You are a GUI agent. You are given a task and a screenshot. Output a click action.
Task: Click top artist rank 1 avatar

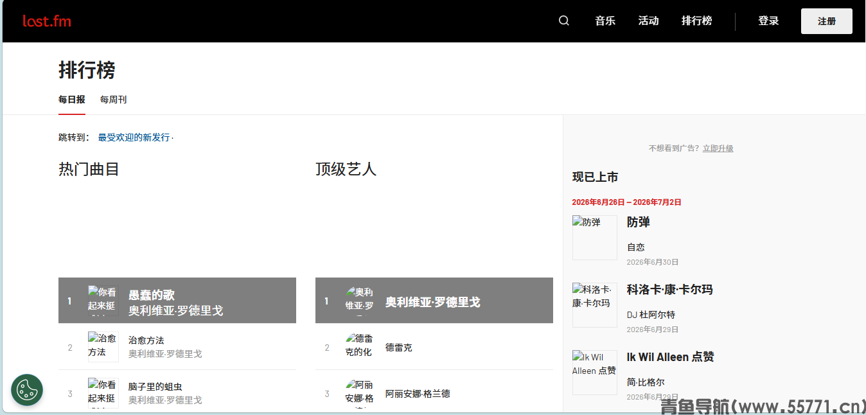360,301
